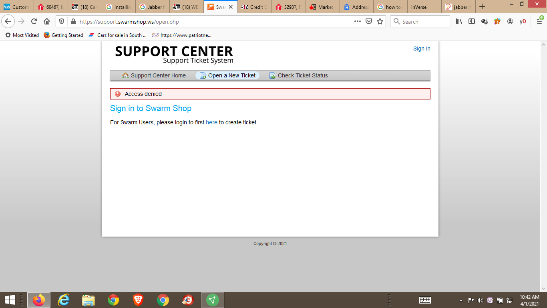Switch to the Credit Card browser tab
This screenshot has height=308, width=547.
[254, 7]
